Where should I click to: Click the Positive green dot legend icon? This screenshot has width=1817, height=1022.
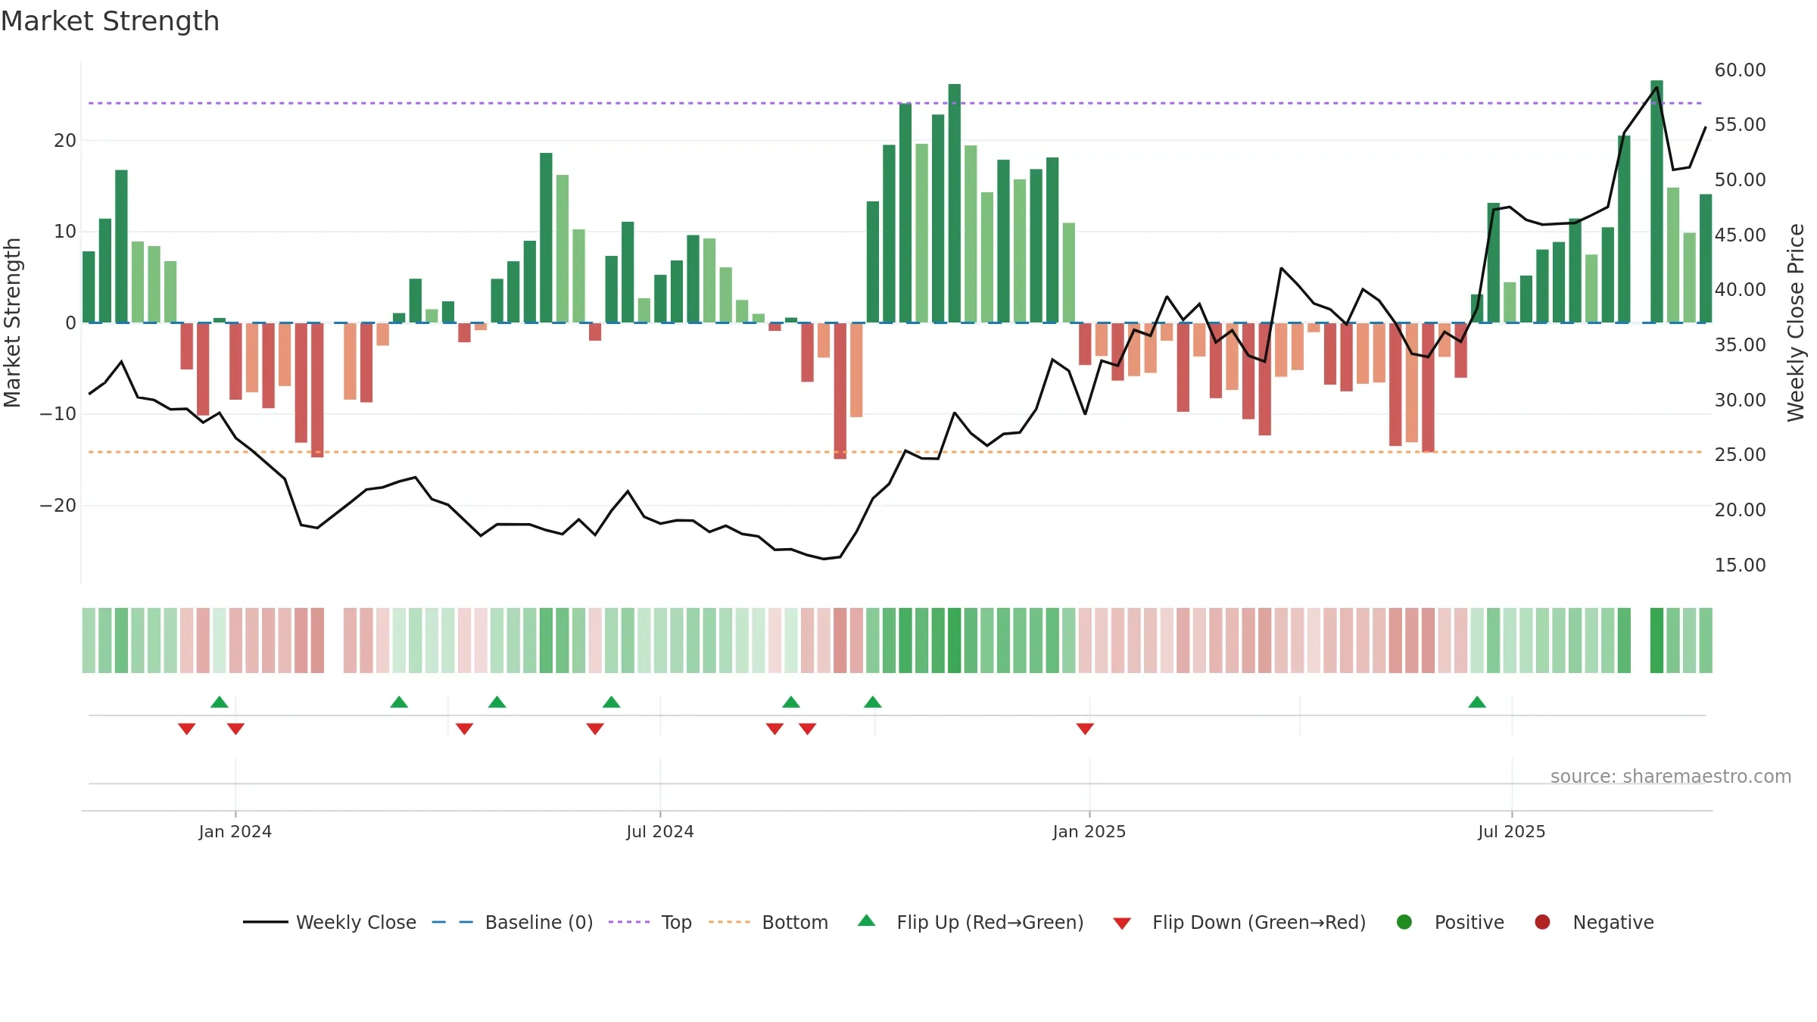(1404, 922)
